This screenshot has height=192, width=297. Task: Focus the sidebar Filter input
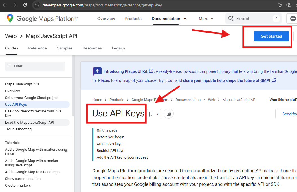pyautogui.click(x=35, y=66)
